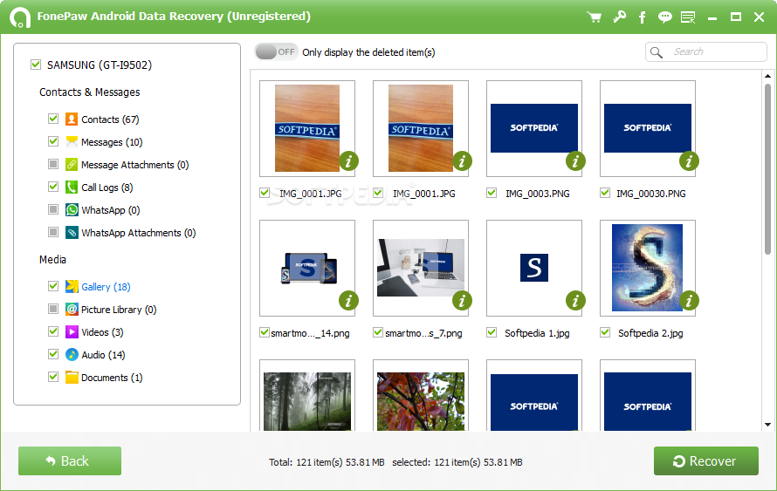
Task: Show info for smartmo..._14.png thumbnail
Action: tap(349, 300)
